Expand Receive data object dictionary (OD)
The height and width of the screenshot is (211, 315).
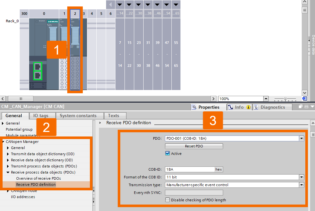point(8,160)
